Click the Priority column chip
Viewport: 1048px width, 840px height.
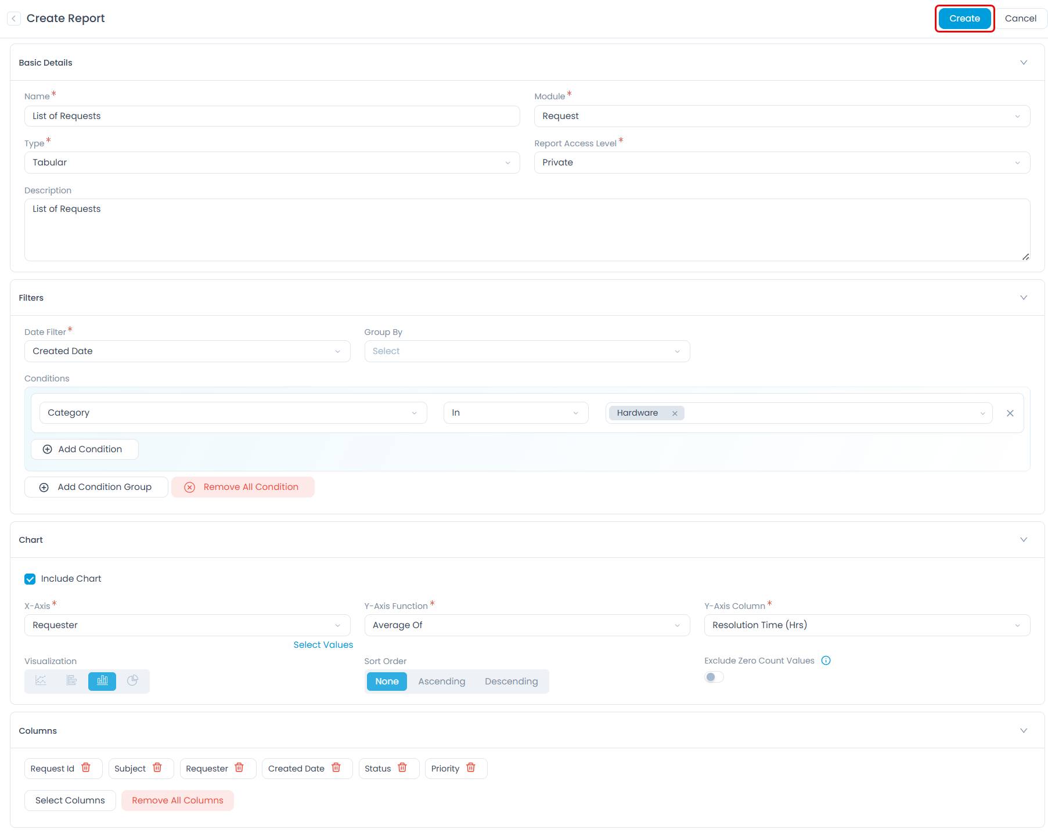[x=456, y=769]
